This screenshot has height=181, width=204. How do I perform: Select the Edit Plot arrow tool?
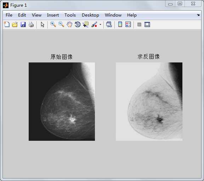[x=42, y=24]
